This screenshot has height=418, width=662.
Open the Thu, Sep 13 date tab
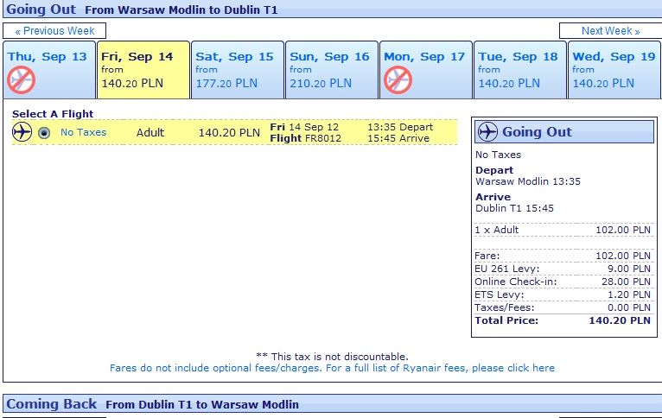click(49, 70)
